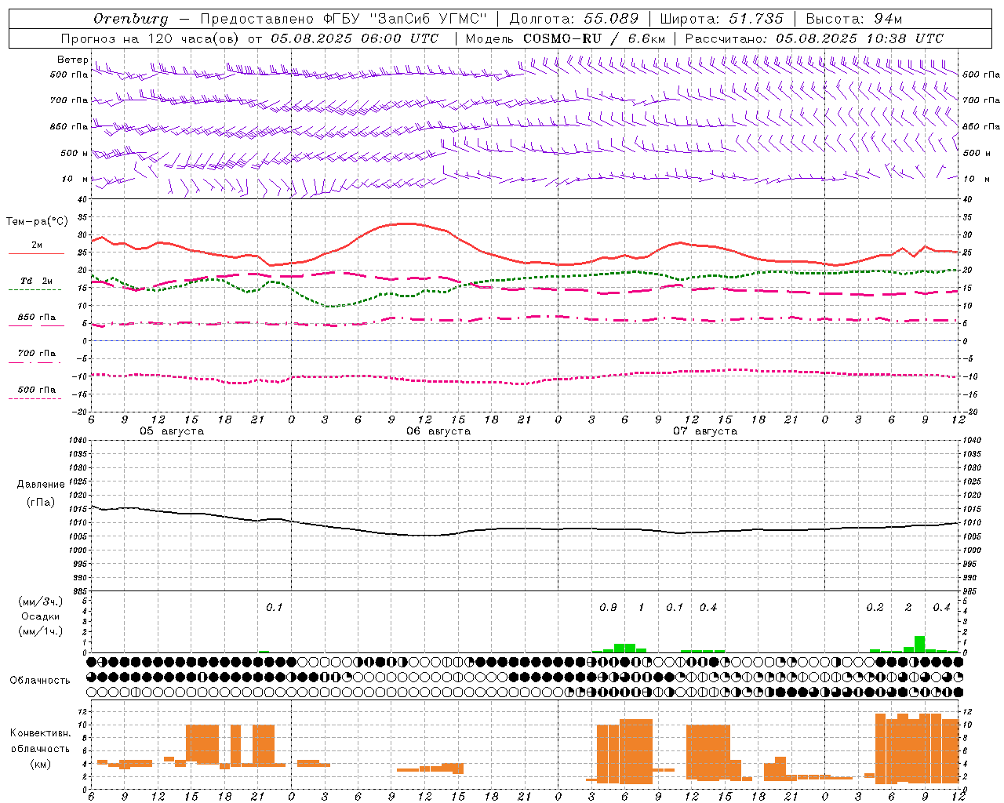Click the "Тем-ра(°C)" temperature panel label

click(37, 222)
